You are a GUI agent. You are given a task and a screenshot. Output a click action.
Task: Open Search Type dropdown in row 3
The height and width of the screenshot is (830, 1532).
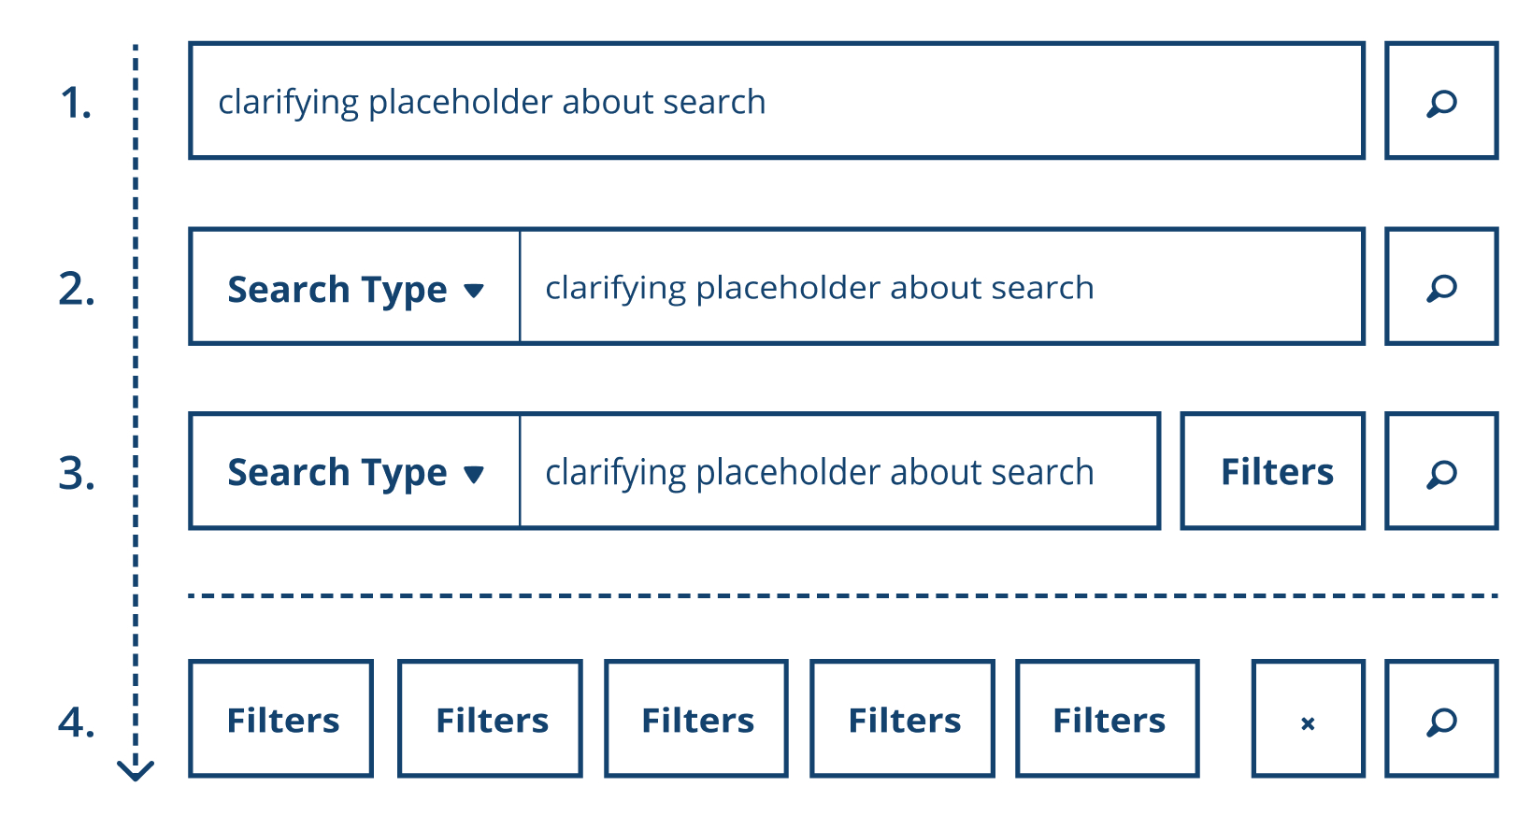click(354, 472)
